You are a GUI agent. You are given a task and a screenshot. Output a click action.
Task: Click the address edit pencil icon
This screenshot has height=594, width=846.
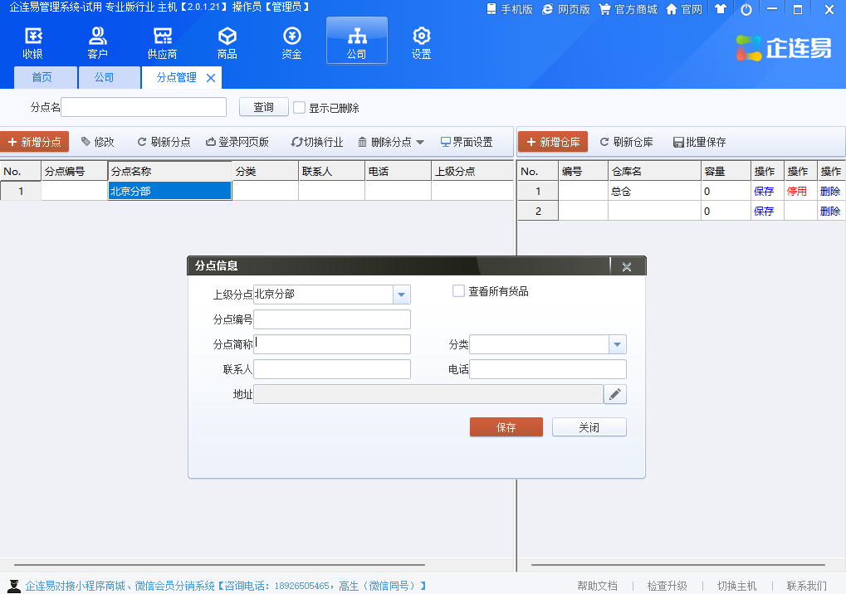[614, 394]
